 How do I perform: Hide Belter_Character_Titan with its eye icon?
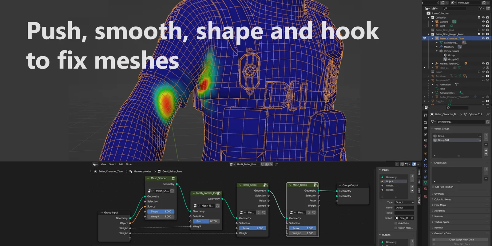(x=483, y=38)
